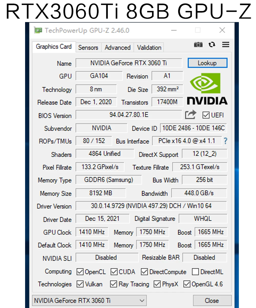Click the Texture Fillrate 253.1 GTexel/s
Screen dimensions: 256x308
tap(200, 167)
